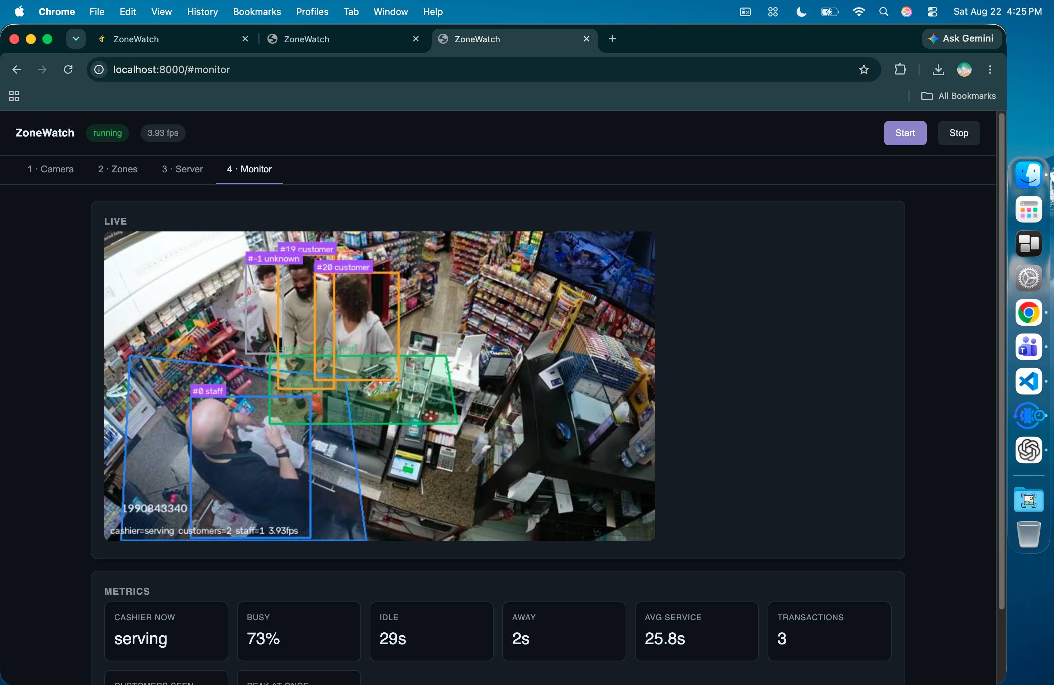Open Microsoft Teams in the dock
1054x685 pixels.
[x=1028, y=347]
